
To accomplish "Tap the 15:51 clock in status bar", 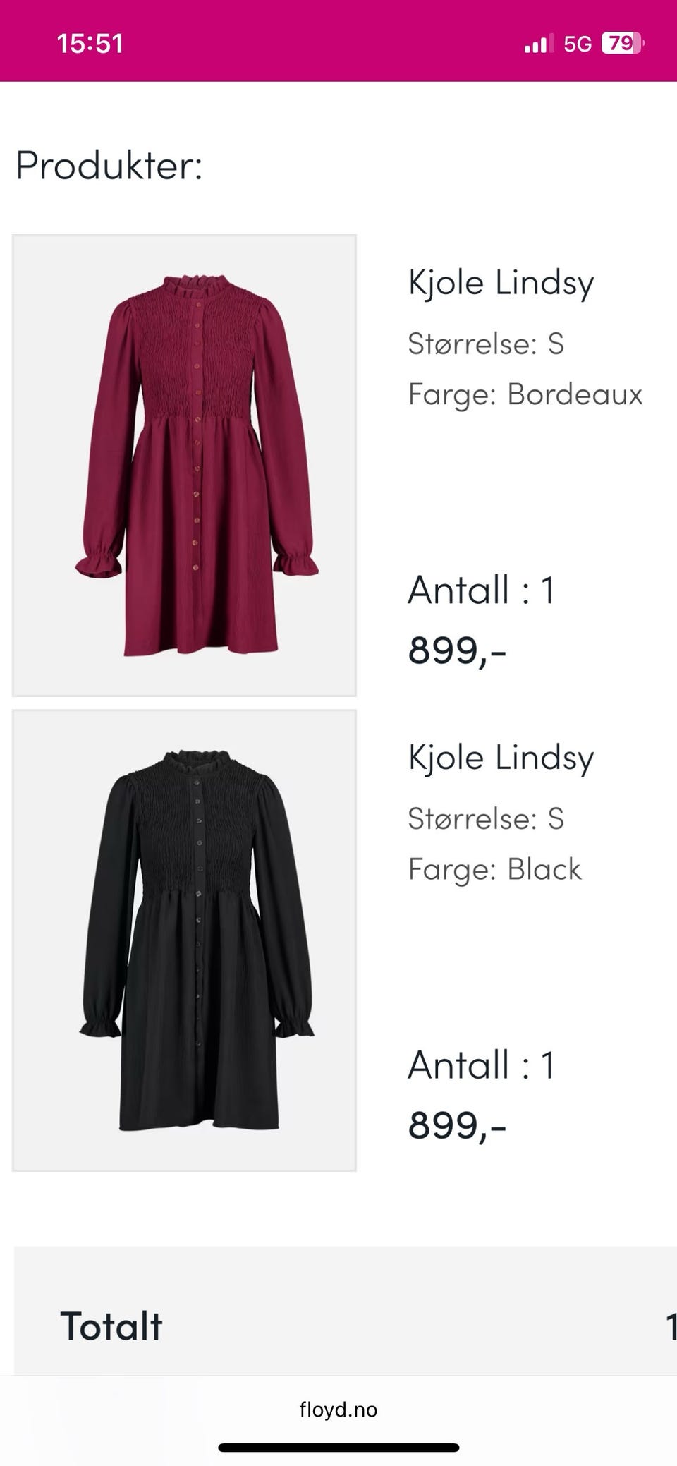I will point(90,44).
